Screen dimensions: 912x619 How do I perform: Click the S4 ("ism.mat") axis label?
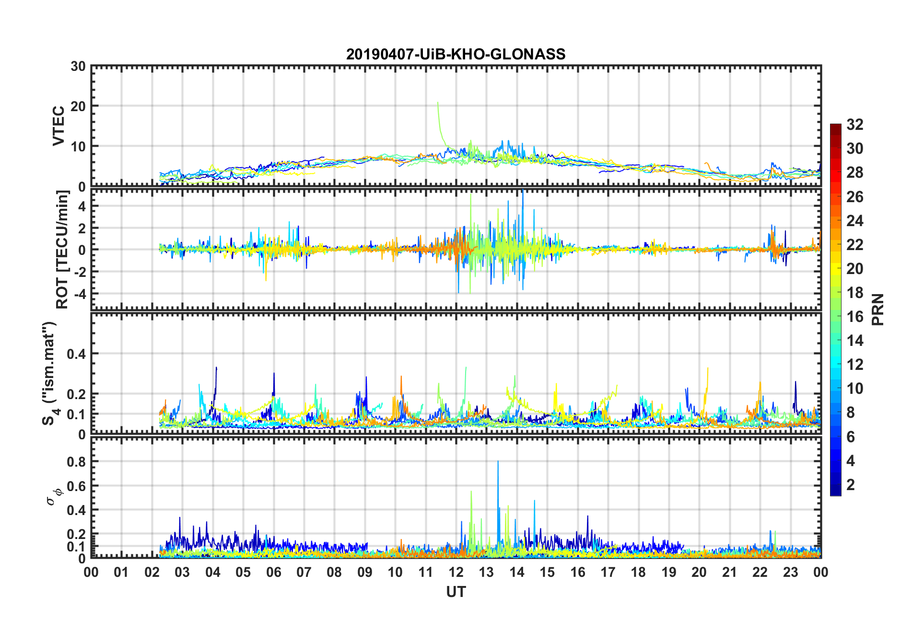(x=50, y=373)
